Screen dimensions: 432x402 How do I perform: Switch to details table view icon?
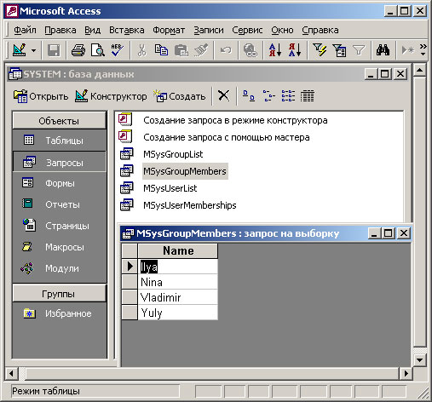point(308,96)
